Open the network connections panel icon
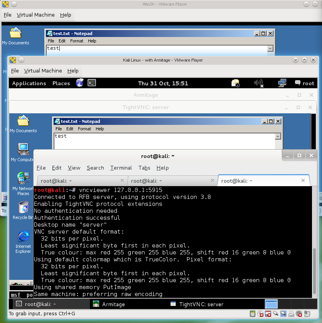Image resolution: width=322 pixels, height=323 pixels. pyautogui.click(x=282, y=83)
